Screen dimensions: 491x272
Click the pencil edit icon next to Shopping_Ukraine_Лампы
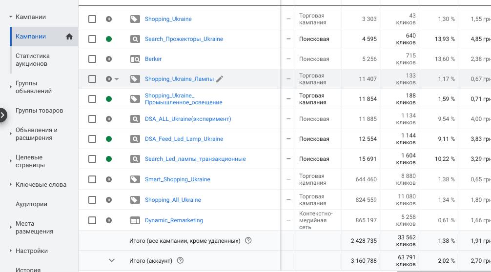tap(220, 79)
